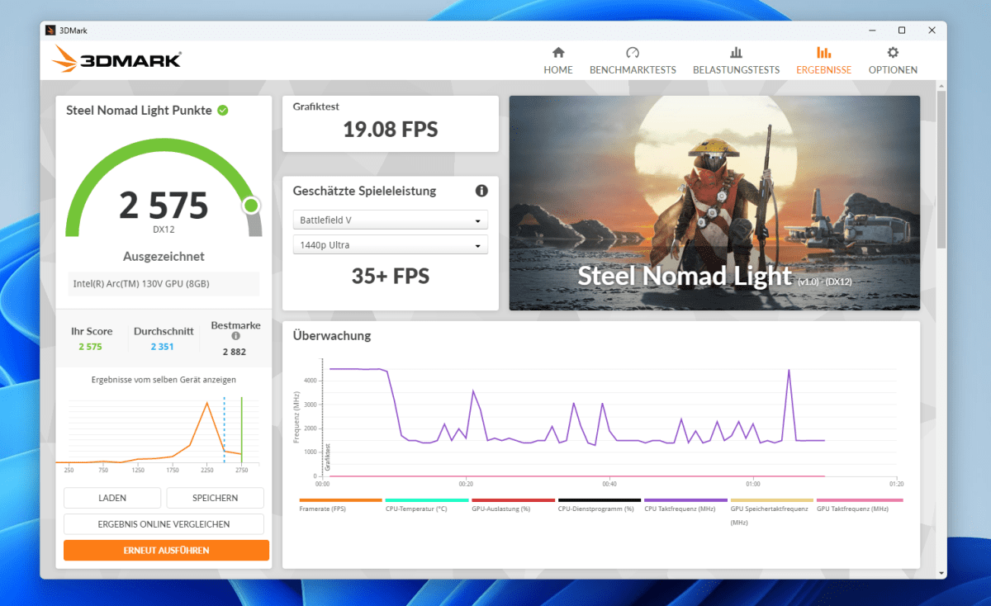Click the Bestmarke value 2 882
The width and height of the screenshot is (991, 606).
pos(235,352)
